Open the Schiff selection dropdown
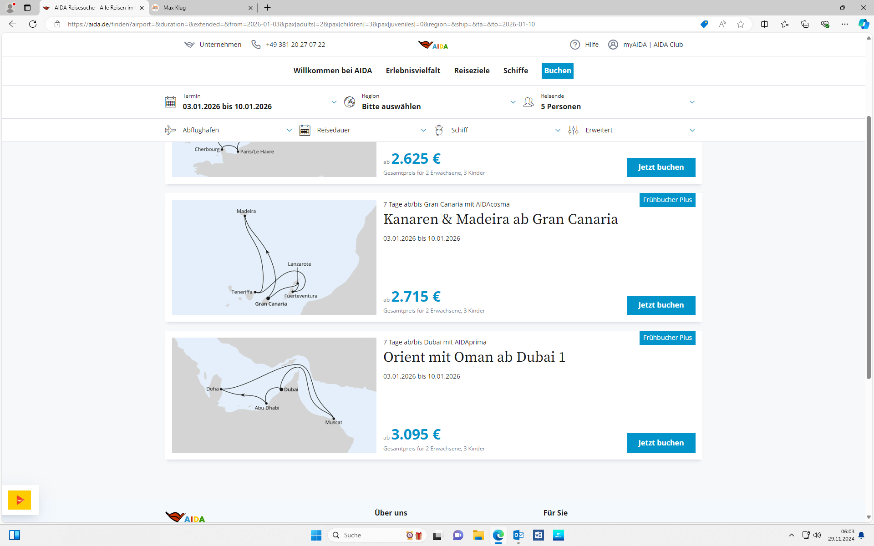The width and height of the screenshot is (874, 546). [x=557, y=131]
